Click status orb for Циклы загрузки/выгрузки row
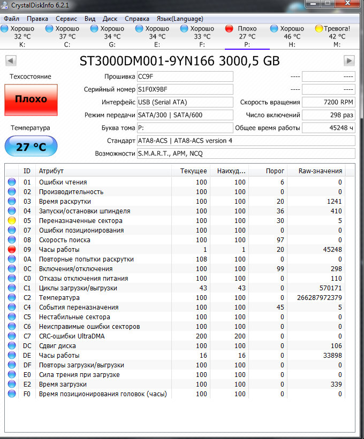The image size is (364, 439). point(12,288)
